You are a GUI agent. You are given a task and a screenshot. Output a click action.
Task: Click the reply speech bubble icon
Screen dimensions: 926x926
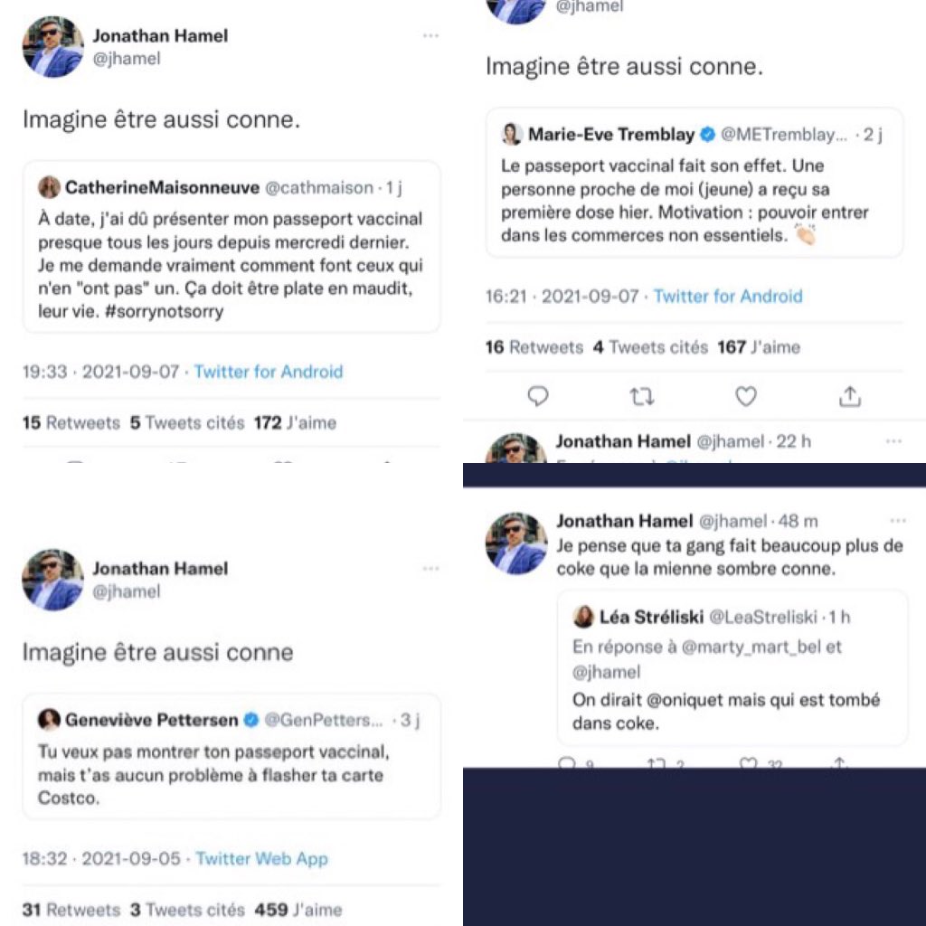(x=537, y=396)
